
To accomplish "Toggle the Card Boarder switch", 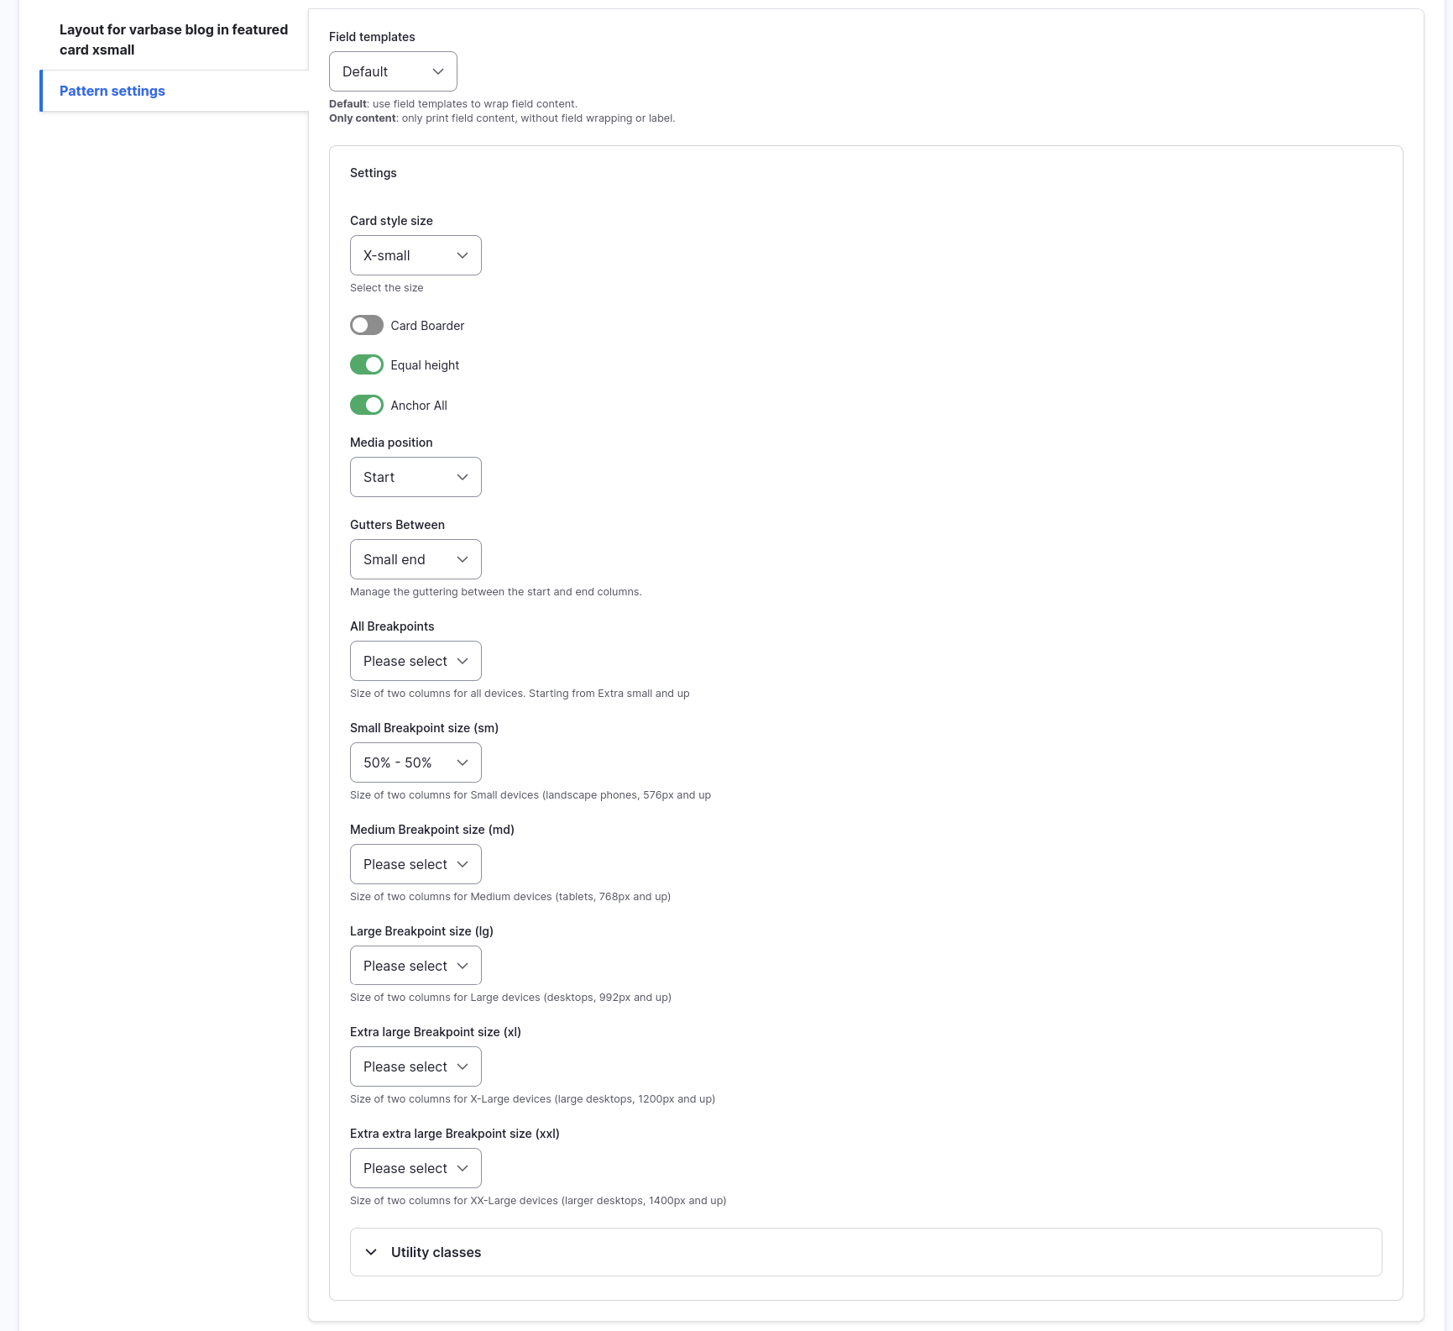I will pos(367,325).
